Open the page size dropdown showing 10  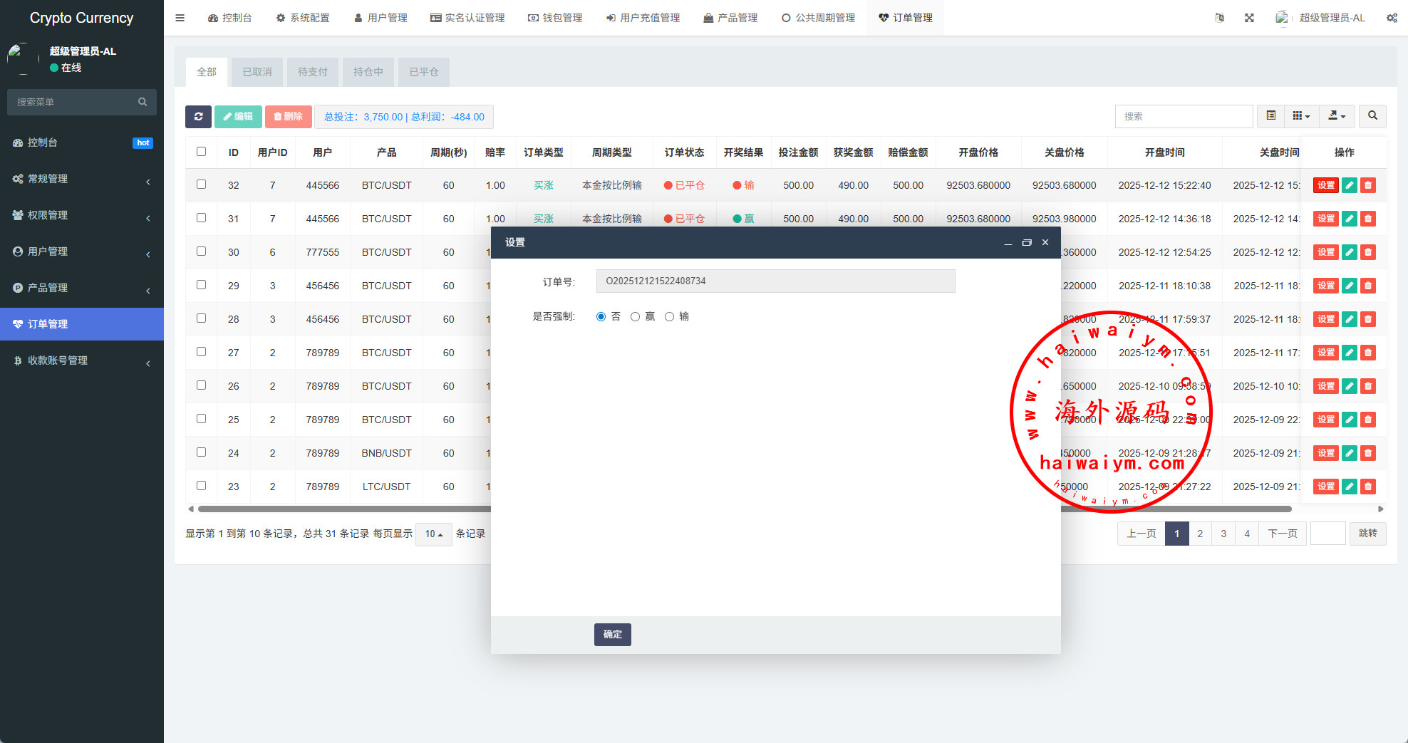[x=433, y=534]
